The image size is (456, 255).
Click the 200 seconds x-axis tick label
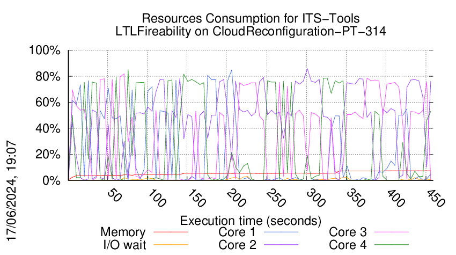coord(237,198)
